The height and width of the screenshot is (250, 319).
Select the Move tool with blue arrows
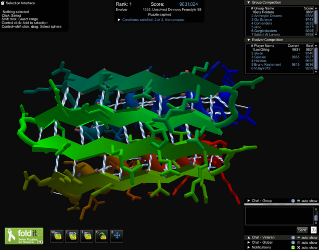click(x=117, y=236)
